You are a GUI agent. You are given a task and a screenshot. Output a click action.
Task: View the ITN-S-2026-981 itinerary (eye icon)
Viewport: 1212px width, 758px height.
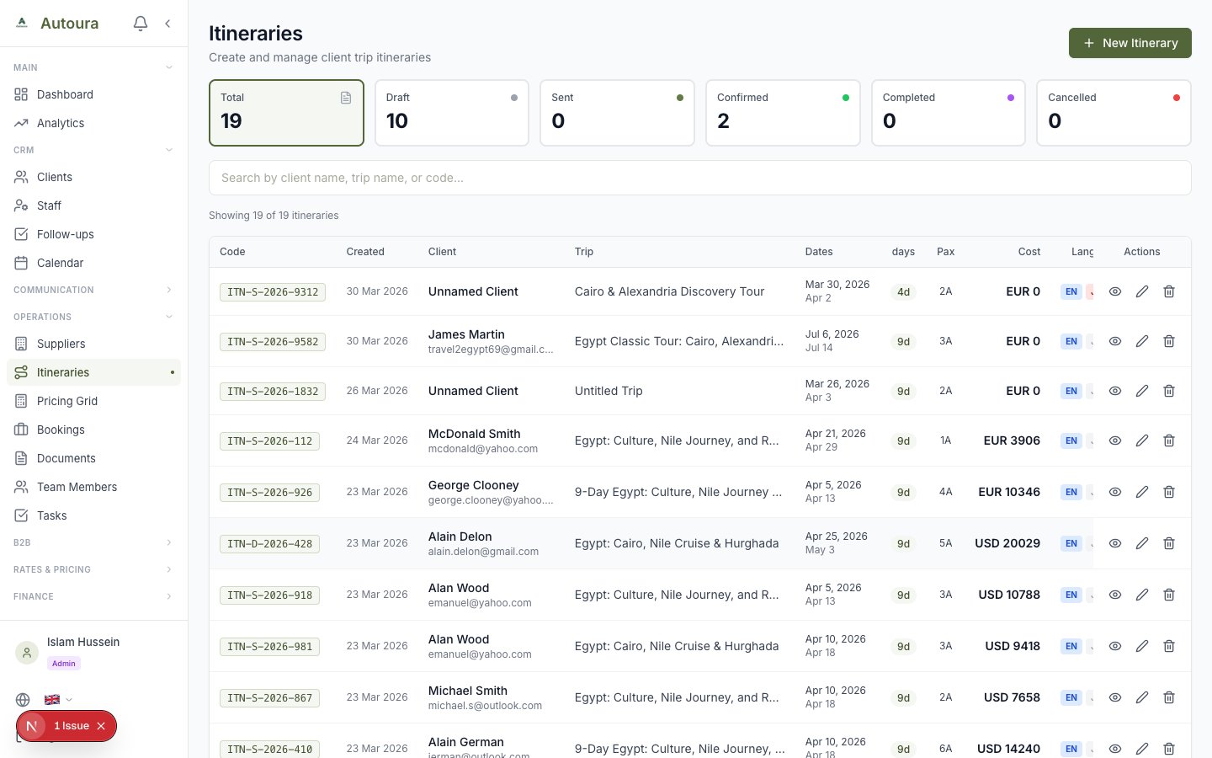tap(1115, 646)
